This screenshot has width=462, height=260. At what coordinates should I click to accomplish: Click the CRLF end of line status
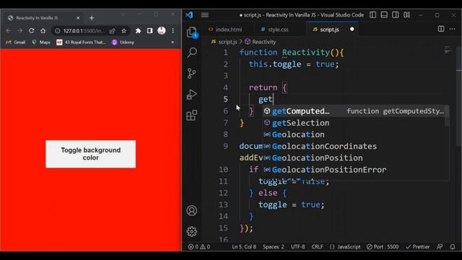click(317, 247)
